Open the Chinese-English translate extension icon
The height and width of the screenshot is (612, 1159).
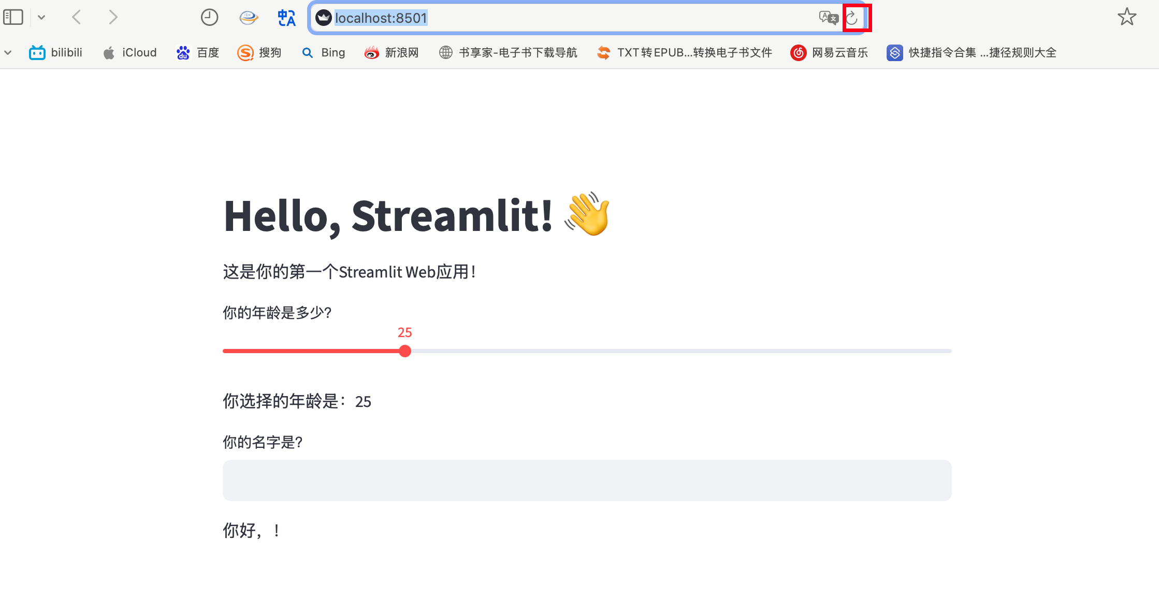click(x=286, y=17)
